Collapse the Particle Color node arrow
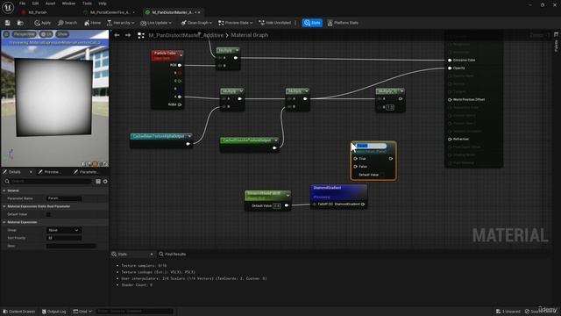This screenshot has width=561, height=316. 181,55
